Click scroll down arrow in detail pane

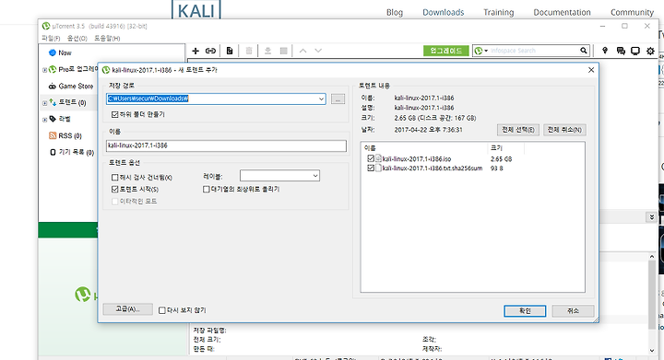point(652,350)
